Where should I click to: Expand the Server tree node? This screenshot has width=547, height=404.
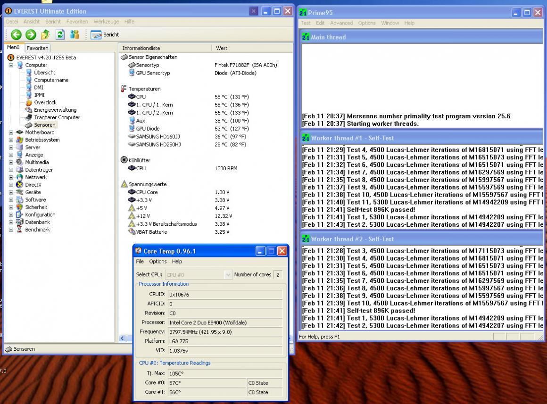coord(11,148)
